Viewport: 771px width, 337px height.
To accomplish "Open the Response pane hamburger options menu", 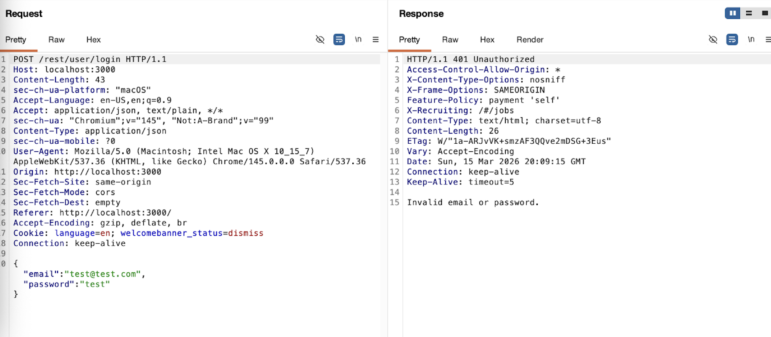I will coord(768,39).
